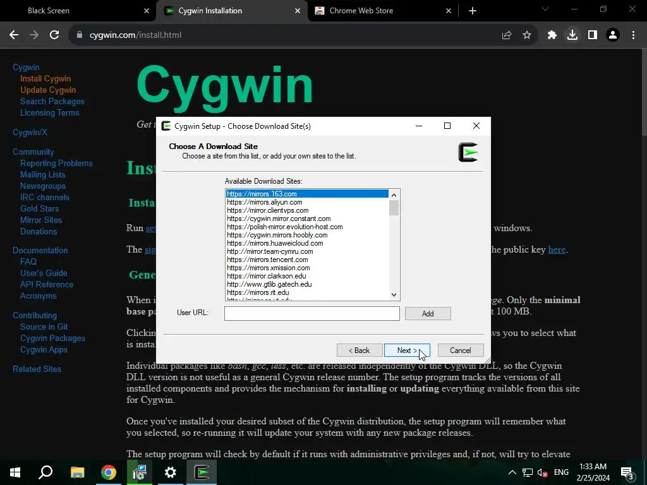Select https://mirrors.rit.edu mirror
Viewport: 647px width, 485px height.
click(x=307, y=293)
